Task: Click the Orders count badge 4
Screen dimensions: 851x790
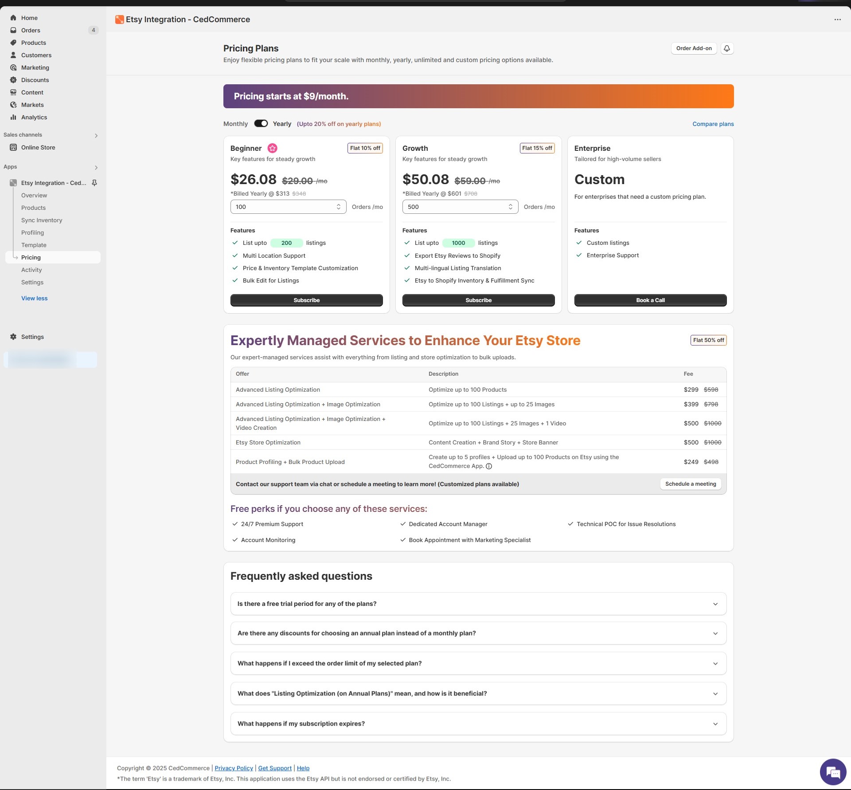Action: [93, 30]
